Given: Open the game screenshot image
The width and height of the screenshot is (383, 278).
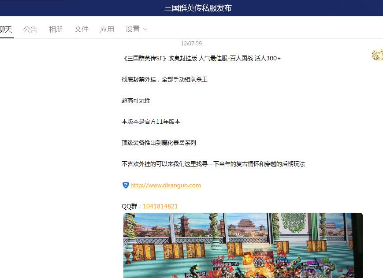Looking at the screenshot, I should tap(243, 245).
